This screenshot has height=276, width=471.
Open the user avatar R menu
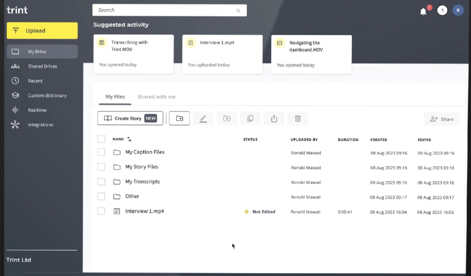coord(458,11)
